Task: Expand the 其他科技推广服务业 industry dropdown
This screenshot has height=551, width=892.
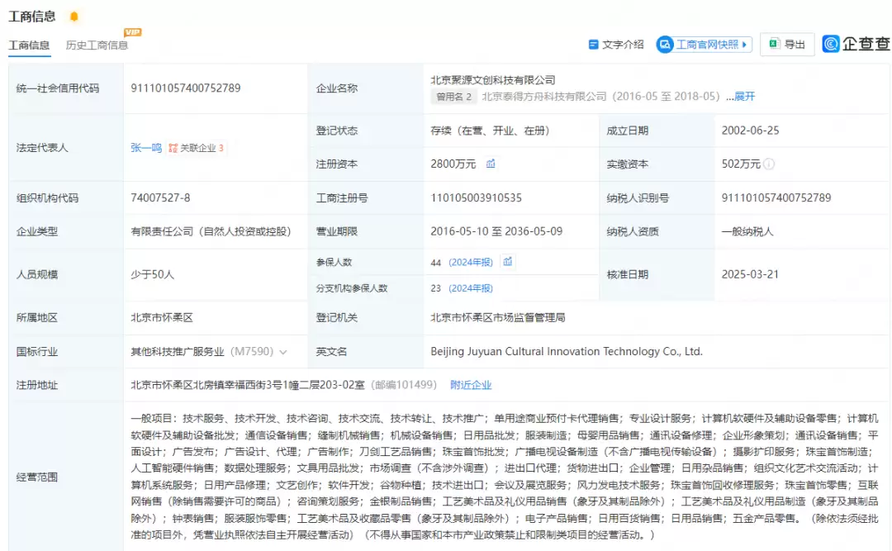Action: [x=283, y=352]
